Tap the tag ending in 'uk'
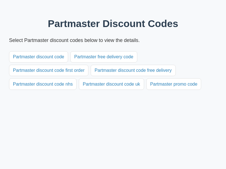Screen dimensions: 226x169 click(x=111, y=84)
